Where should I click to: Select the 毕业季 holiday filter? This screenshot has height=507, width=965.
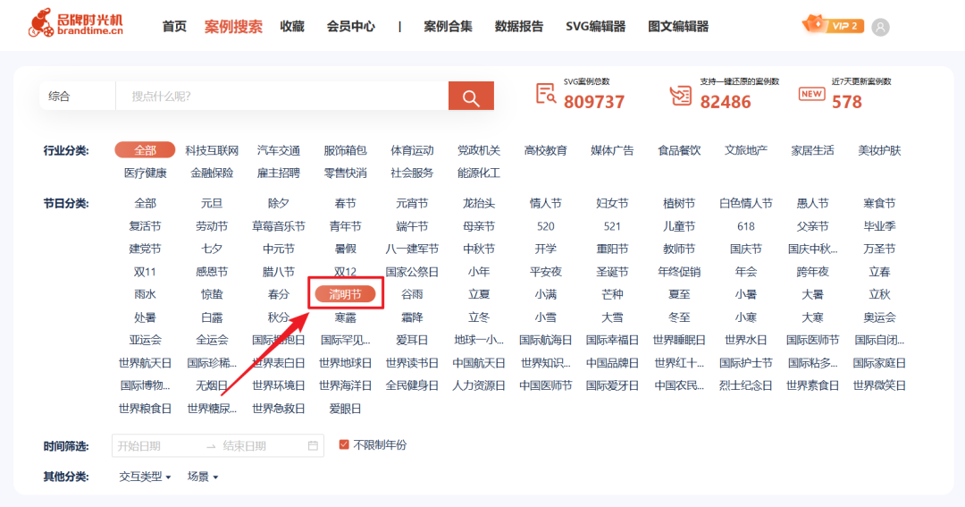[x=879, y=226]
